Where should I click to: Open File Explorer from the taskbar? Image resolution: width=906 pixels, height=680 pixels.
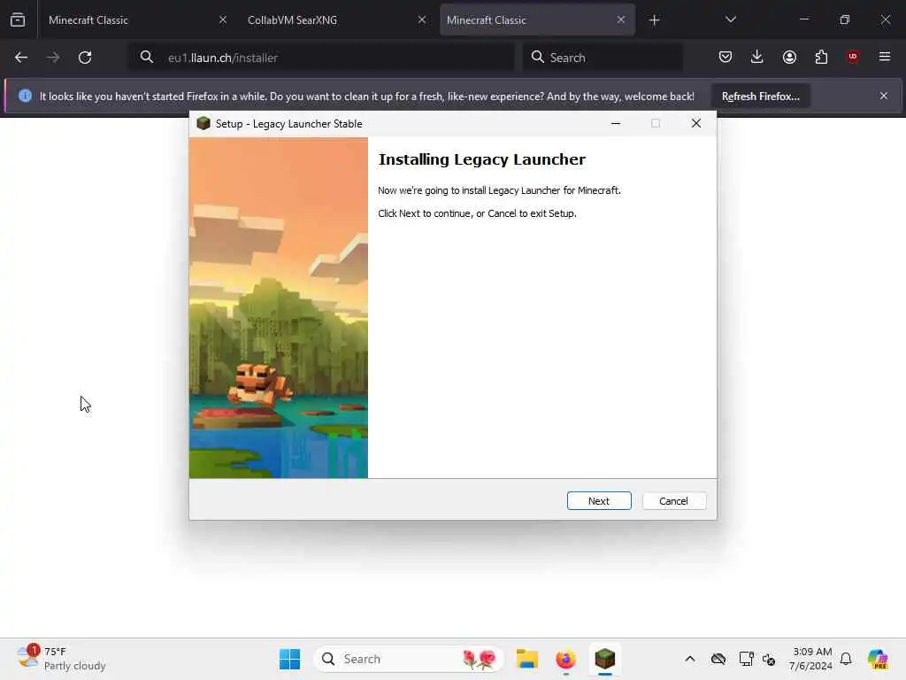pyautogui.click(x=527, y=659)
